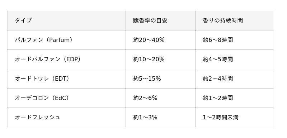Click the 賦香率の目安 column header
The image size is (287, 138).
click(x=160, y=20)
